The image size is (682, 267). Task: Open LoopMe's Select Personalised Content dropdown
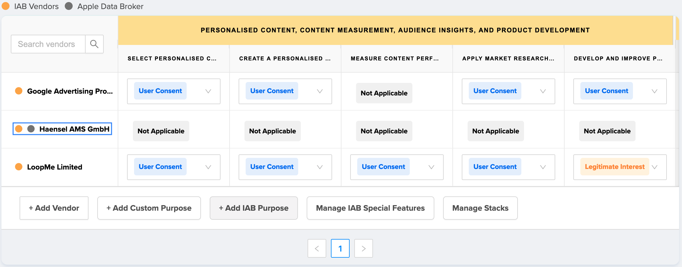pyautogui.click(x=174, y=167)
